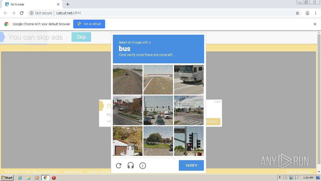Switch to audio captcha challenge

[131, 165]
